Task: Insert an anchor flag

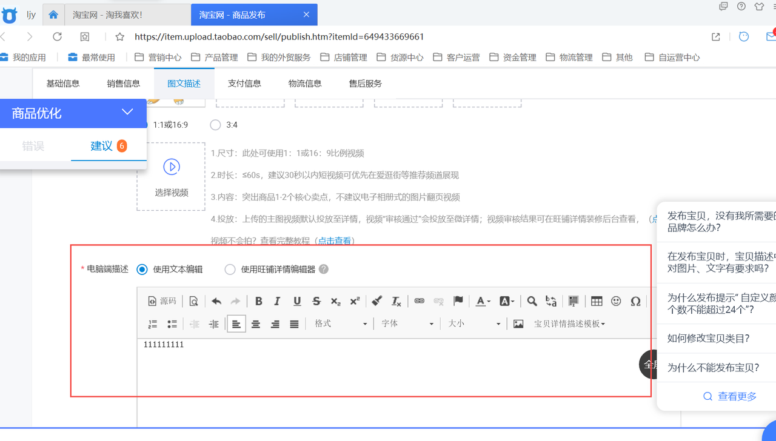Action: pyautogui.click(x=458, y=301)
